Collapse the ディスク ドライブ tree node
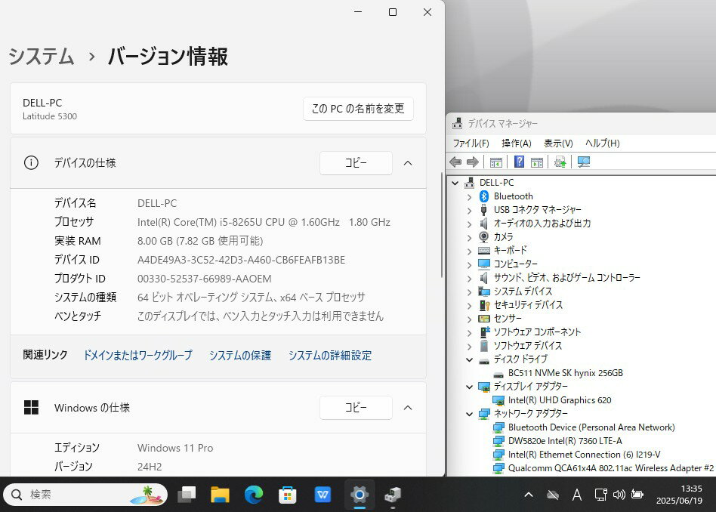 click(469, 359)
